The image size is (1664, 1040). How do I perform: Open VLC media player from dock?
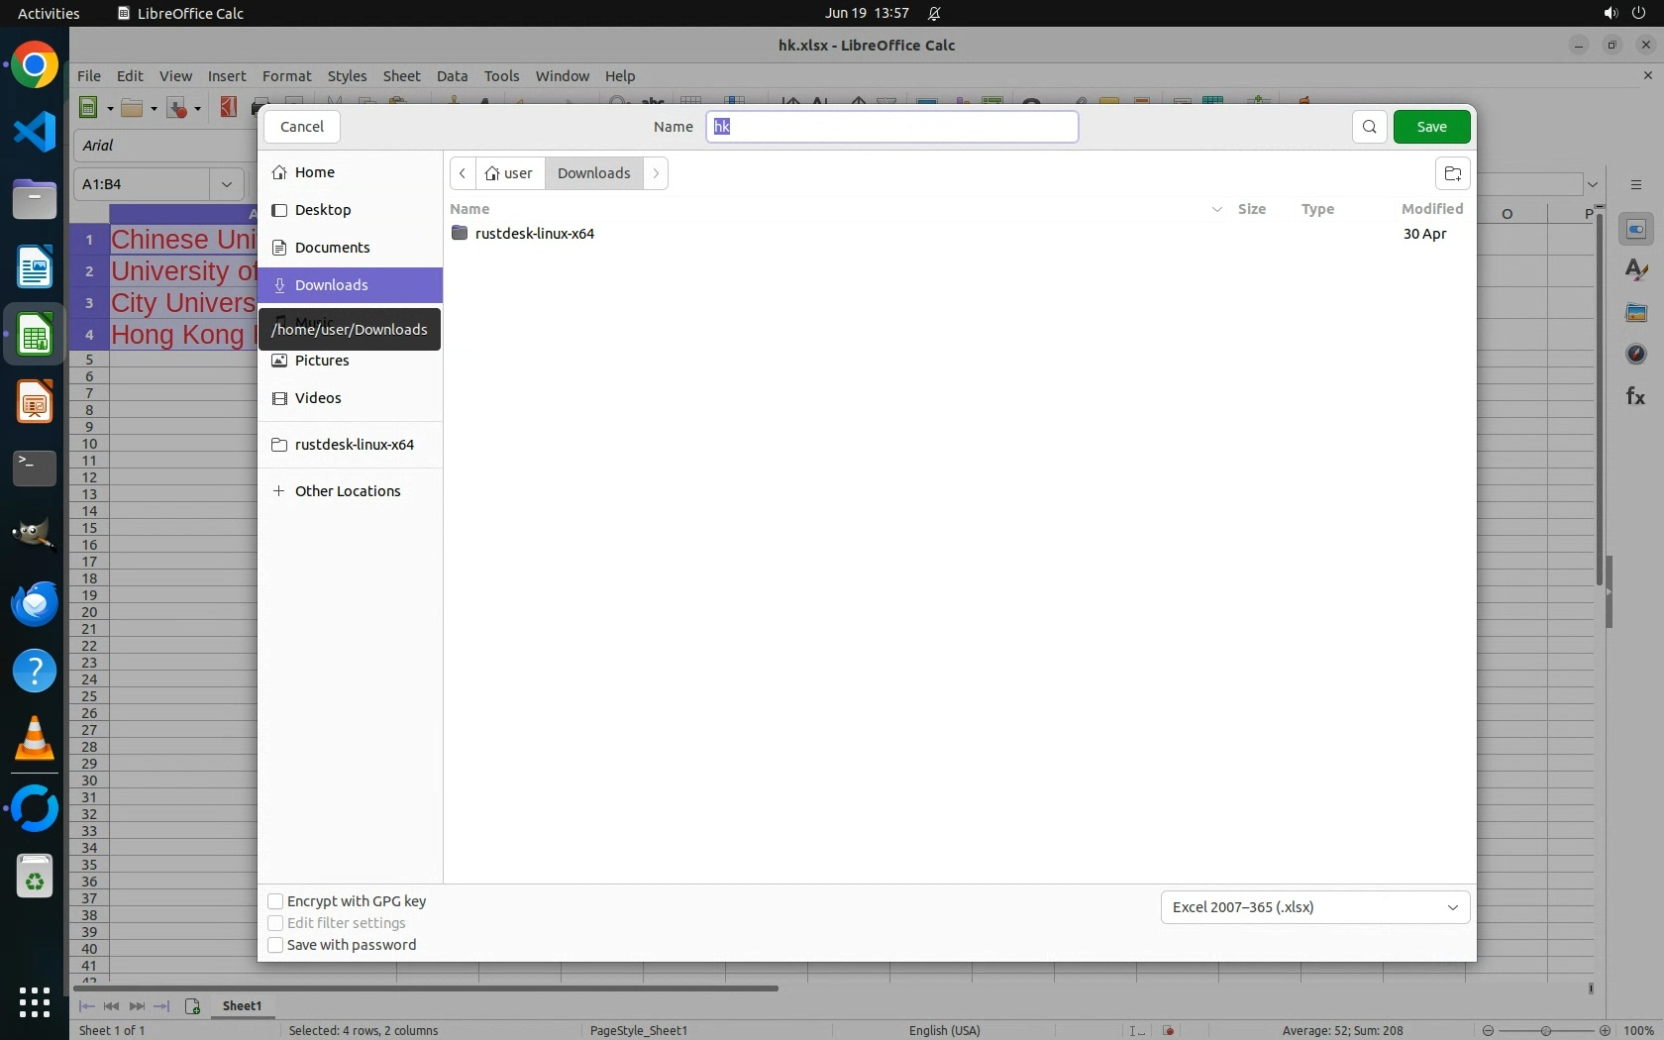(x=35, y=739)
